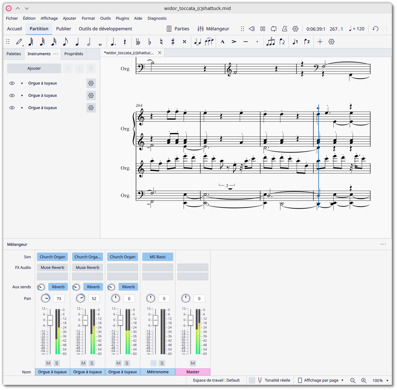Adjust the second channel pan knob

(80, 298)
